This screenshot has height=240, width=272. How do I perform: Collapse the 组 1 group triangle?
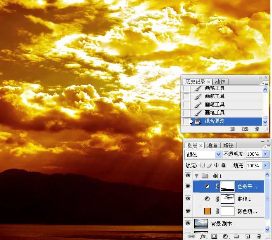pyautogui.click(x=196, y=176)
